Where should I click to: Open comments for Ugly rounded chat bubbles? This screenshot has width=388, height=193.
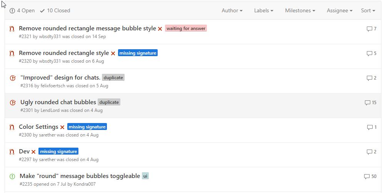[371, 103]
